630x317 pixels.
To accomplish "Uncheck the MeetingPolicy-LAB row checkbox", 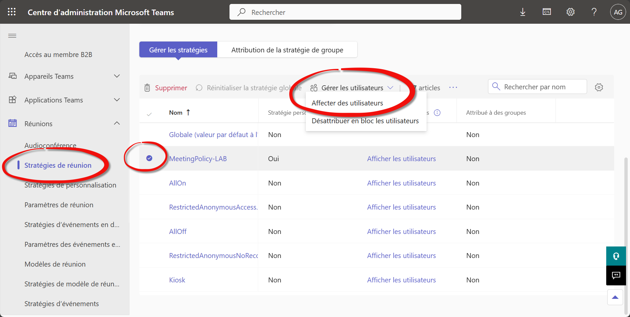I will pyautogui.click(x=149, y=158).
